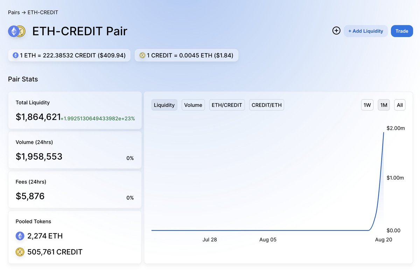Click the 0% change in Fees card

coord(130,198)
